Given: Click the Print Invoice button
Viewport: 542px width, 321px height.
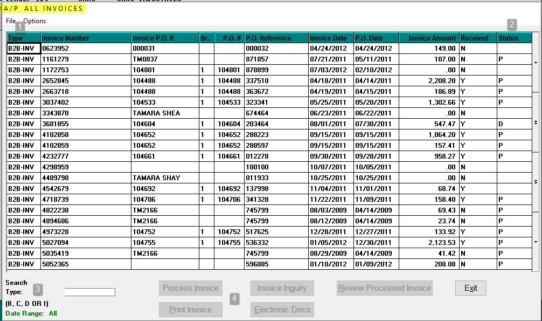Looking at the screenshot, I should (191, 310).
